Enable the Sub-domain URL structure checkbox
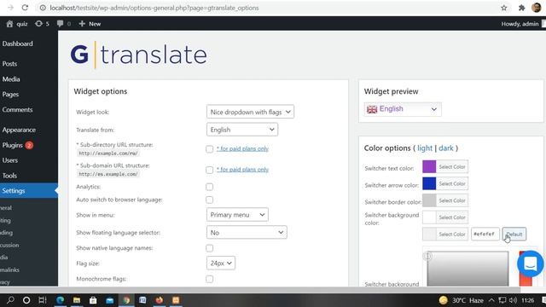Viewport: 546px width, 307px height. 209,170
